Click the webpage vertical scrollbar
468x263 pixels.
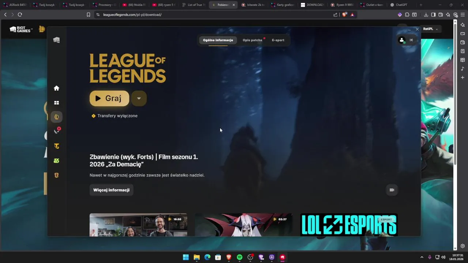point(455,94)
